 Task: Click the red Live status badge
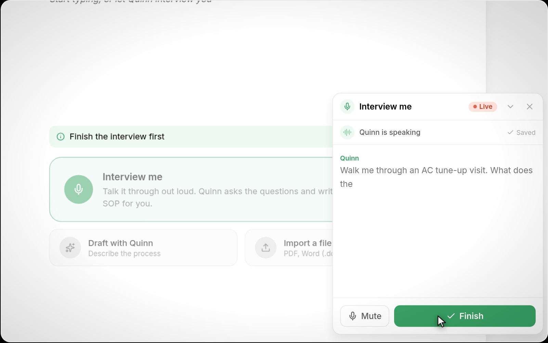[483, 106]
